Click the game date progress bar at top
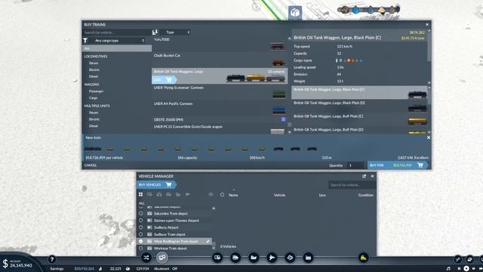Screen dimensions: 483x272 (x=369, y=10)
